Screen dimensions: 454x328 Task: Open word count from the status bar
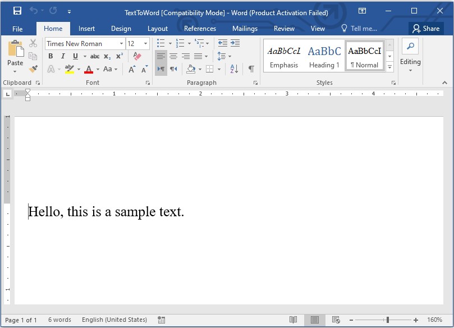pyautogui.click(x=59, y=319)
